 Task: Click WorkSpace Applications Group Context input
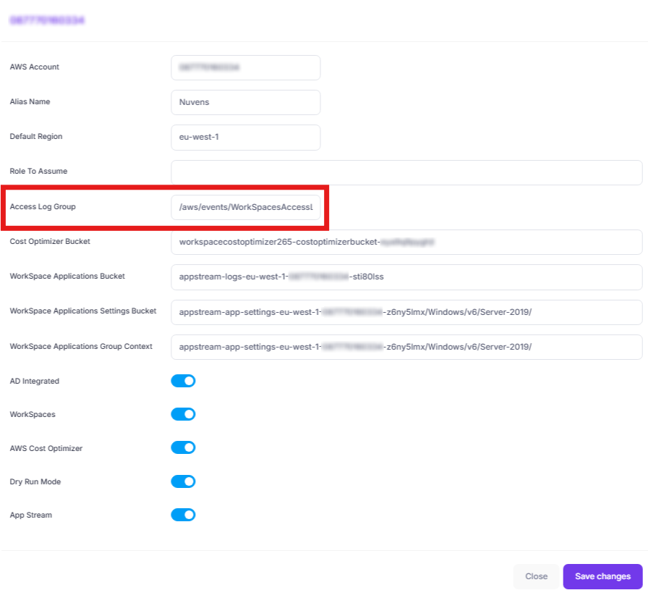tap(406, 347)
